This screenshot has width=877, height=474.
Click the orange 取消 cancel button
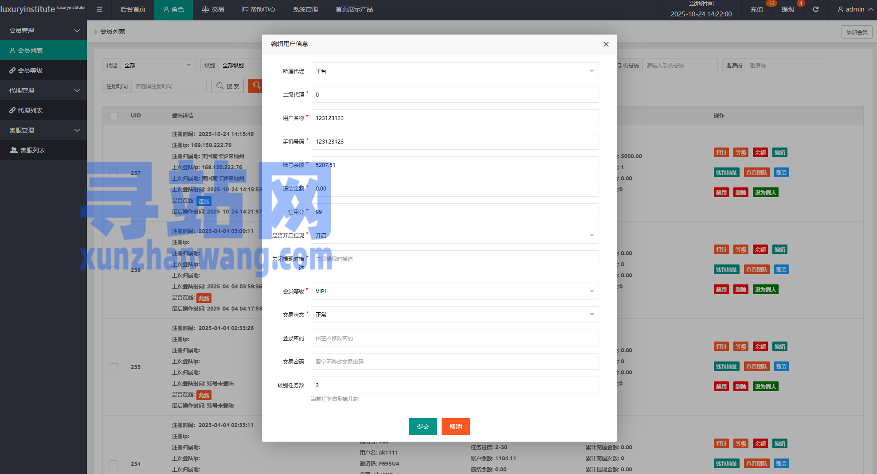click(x=455, y=427)
